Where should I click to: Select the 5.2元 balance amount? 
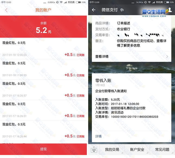point(43,30)
